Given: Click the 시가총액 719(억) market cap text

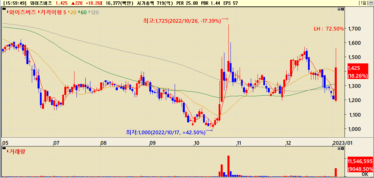Looking at the screenshot, I should pos(155,3).
